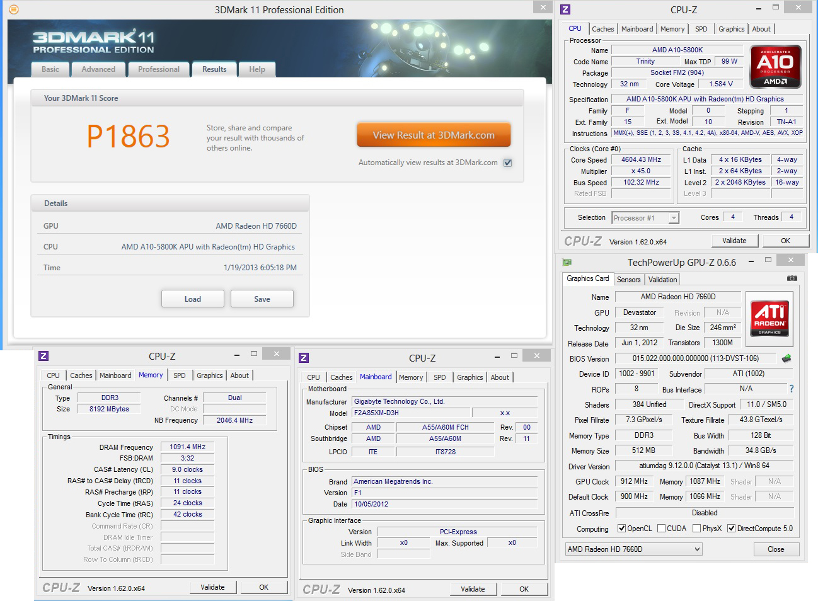Toggle the DirectCompute 5.0 checkbox

tap(732, 529)
